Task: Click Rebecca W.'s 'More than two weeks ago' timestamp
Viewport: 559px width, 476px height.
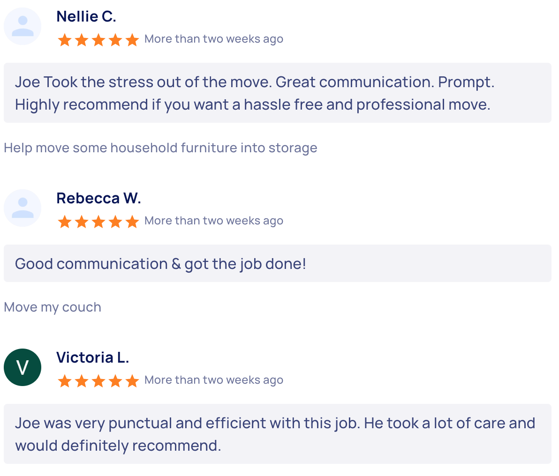Action: point(213,221)
